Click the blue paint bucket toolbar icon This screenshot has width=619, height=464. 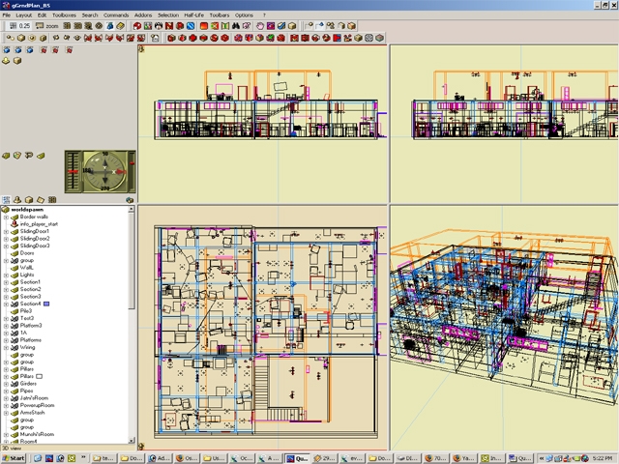[x=110, y=26]
